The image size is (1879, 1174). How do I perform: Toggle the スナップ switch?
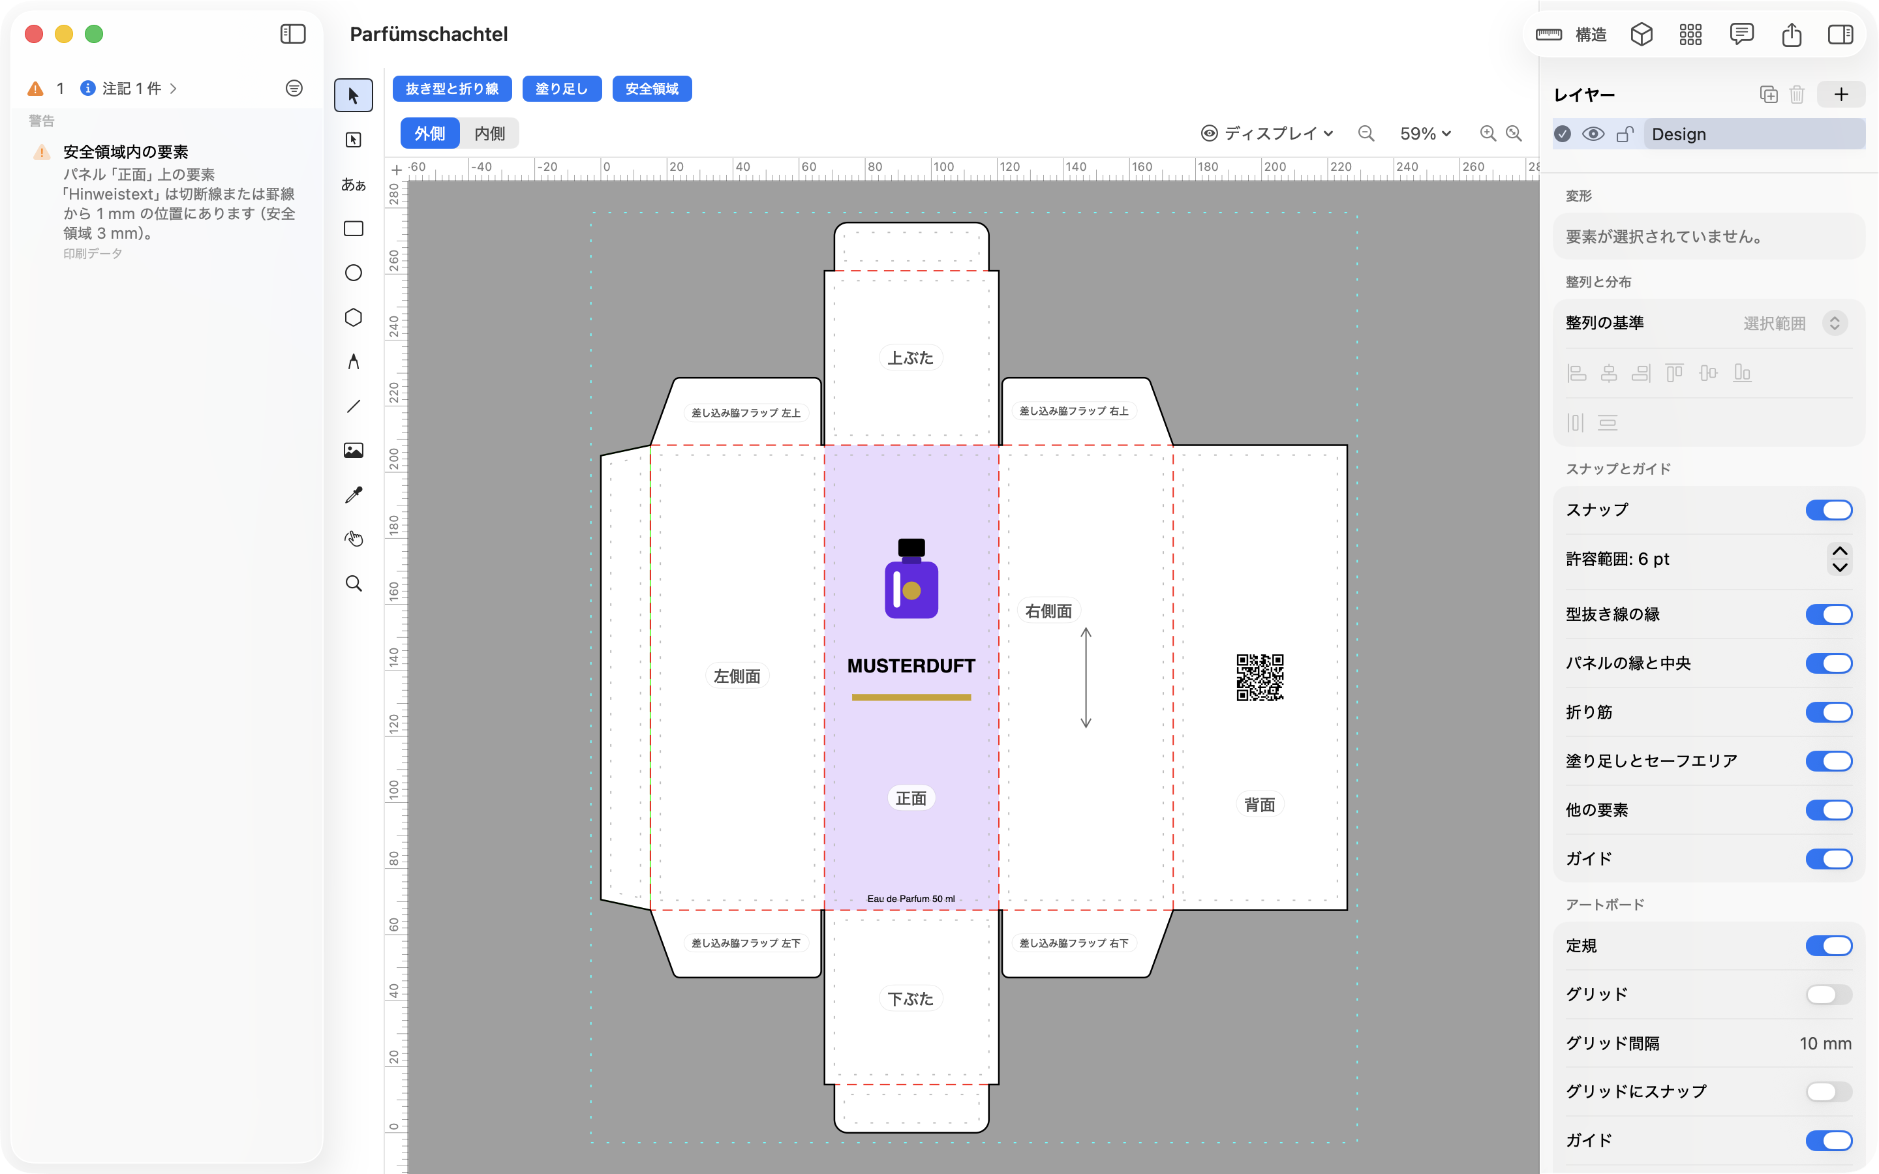coord(1829,510)
